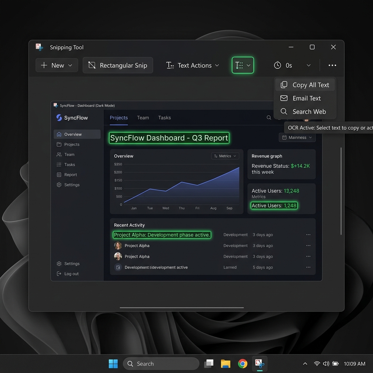Click the Lamed status label

click(230, 267)
